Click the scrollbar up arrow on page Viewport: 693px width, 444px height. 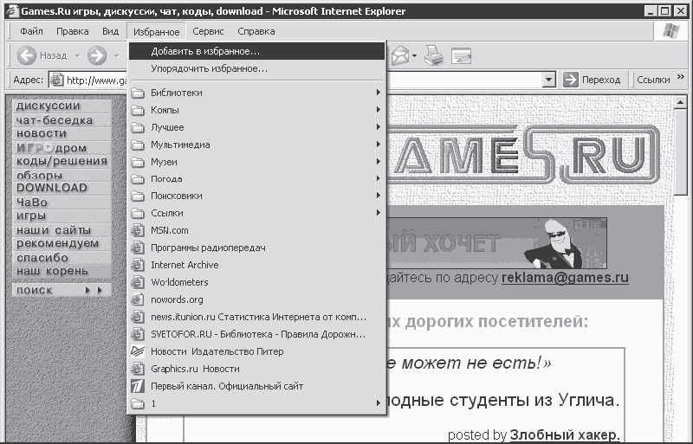(x=681, y=103)
